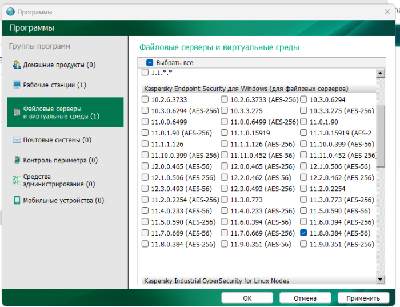Close the Программы dialog window
400x307 pixels.
coord(387,11)
